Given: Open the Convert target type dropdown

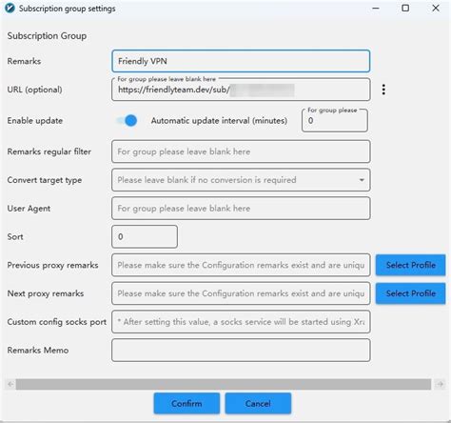Looking at the screenshot, I should click(241, 180).
